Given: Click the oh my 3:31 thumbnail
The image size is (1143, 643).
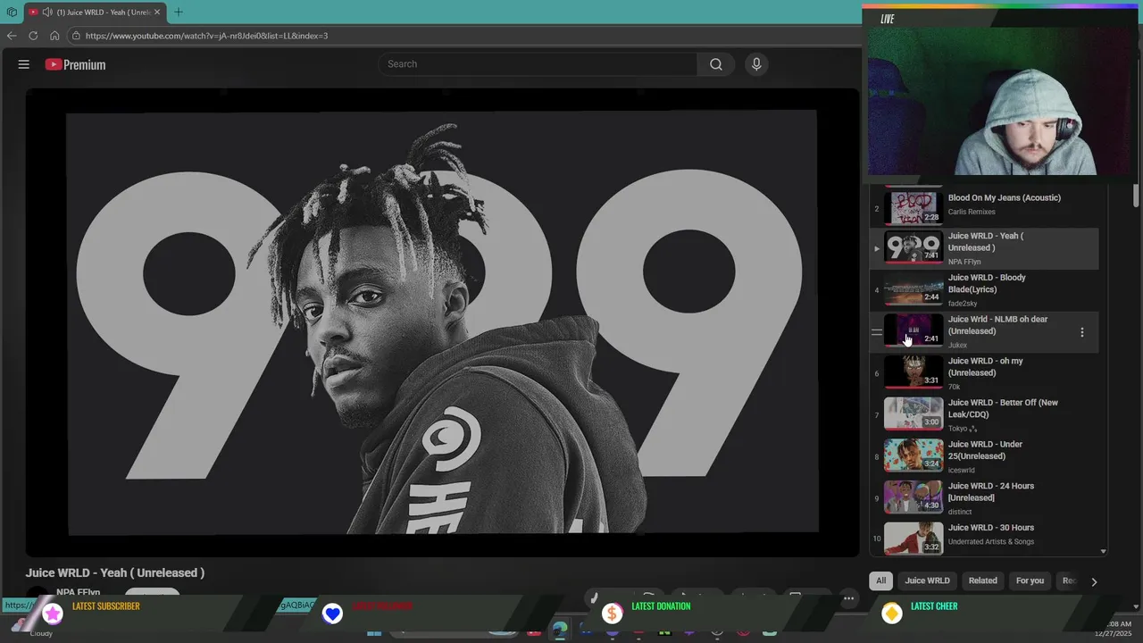Looking at the screenshot, I should tap(914, 372).
